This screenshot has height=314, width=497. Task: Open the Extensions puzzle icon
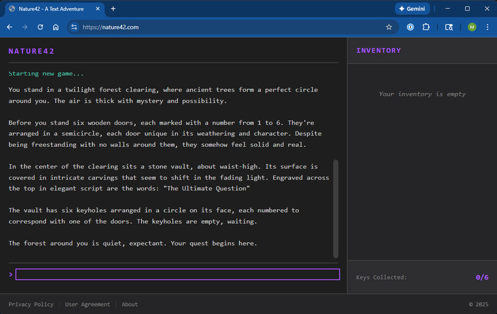pyautogui.click(x=426, y=27)
